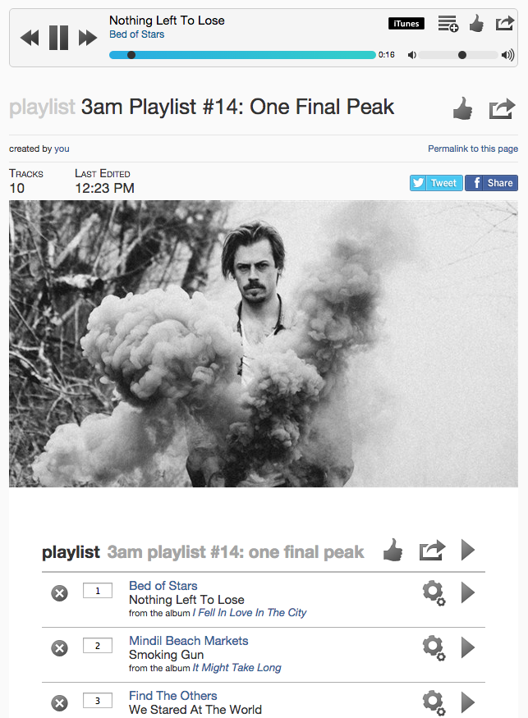
Task: Open the iTunes purchase button
Action: point(406,23)
